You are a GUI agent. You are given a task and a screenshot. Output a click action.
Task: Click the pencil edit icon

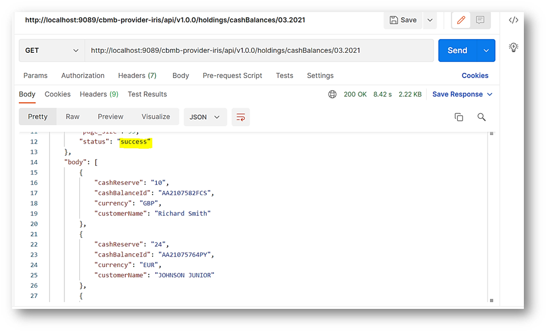coord(461,20)
